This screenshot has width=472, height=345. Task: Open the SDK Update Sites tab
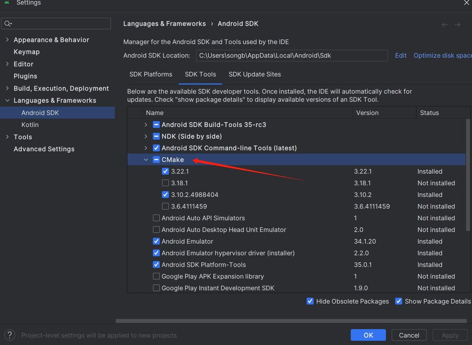(x=255, y=74)
